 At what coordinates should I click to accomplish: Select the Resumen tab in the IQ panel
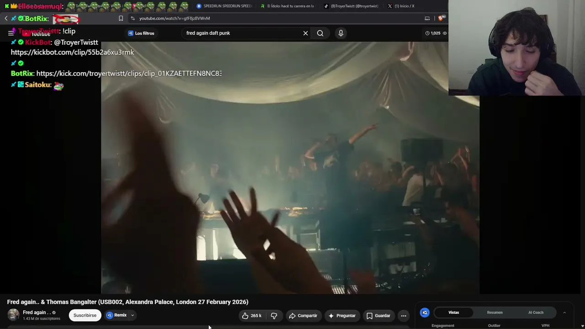[x=495, y=313]
